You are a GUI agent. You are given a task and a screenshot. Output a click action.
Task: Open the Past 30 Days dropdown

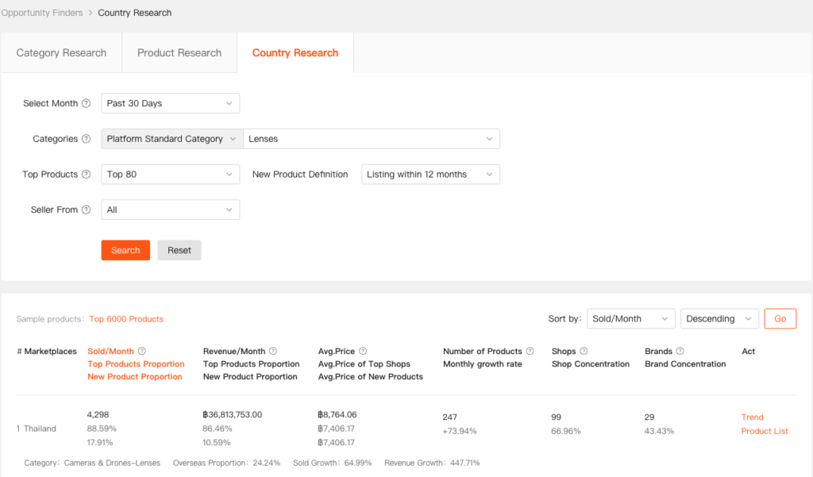[x=170, y=103]
